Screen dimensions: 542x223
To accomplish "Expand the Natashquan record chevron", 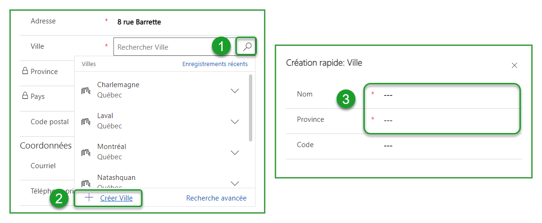I will (235, 183).
